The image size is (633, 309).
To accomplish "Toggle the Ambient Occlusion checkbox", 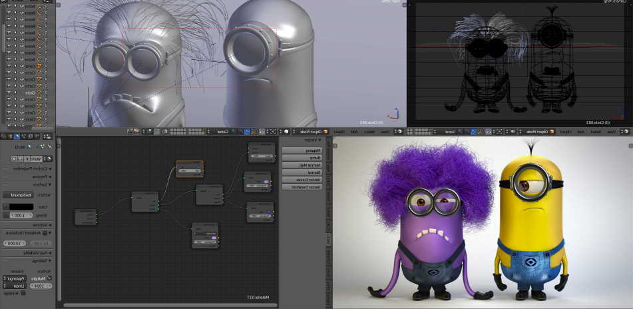I will pos(45,232).
